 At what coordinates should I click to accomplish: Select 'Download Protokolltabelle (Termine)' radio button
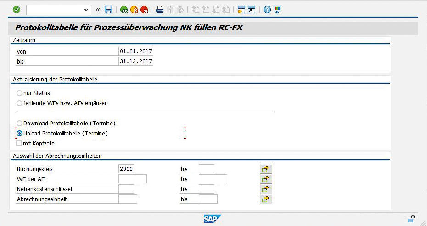click(19, 124)
